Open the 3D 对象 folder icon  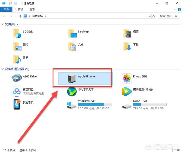[x=17, y=33]
